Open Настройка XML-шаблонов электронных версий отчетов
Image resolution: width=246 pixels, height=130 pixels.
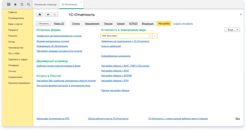[66, 81]
